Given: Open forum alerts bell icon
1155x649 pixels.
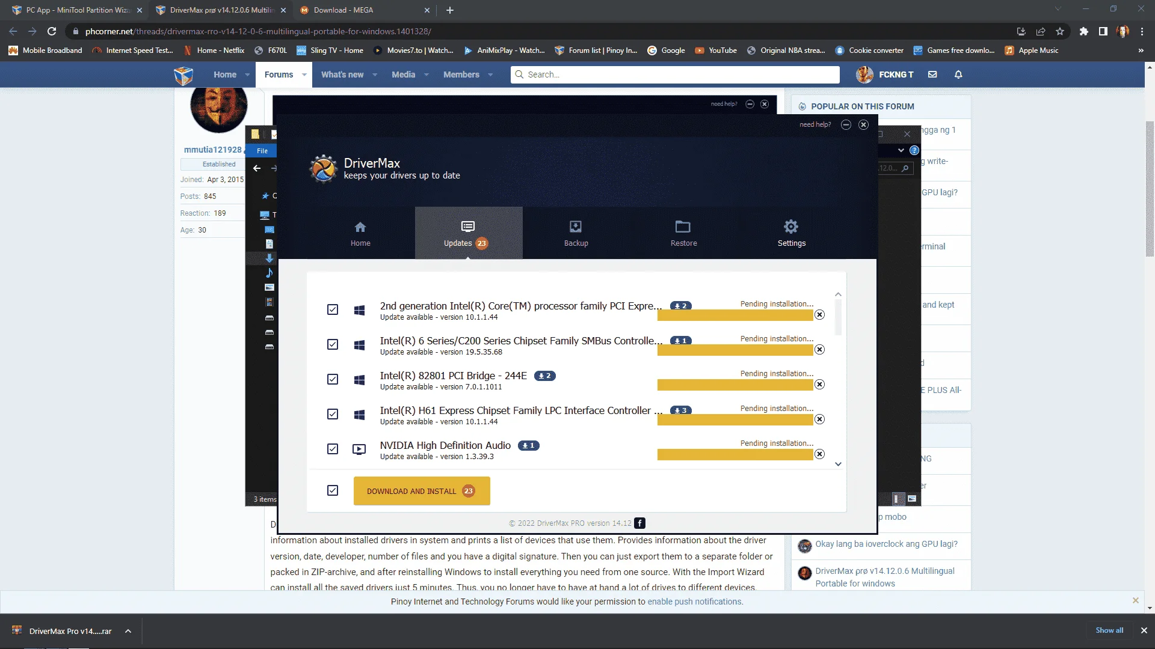Looking at the screenshot, I should [x=958, y=75].
